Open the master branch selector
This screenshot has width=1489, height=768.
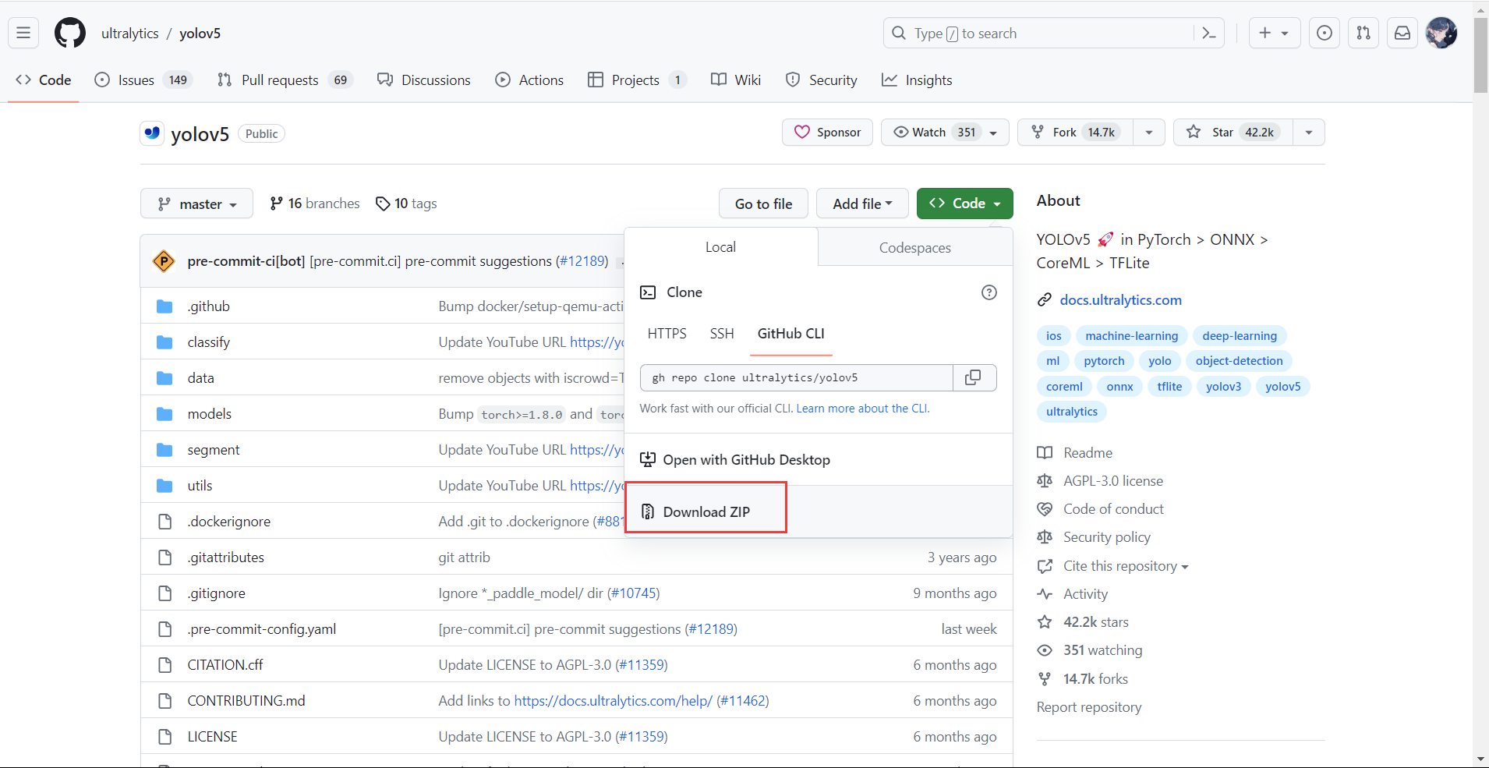coord(196,204)
